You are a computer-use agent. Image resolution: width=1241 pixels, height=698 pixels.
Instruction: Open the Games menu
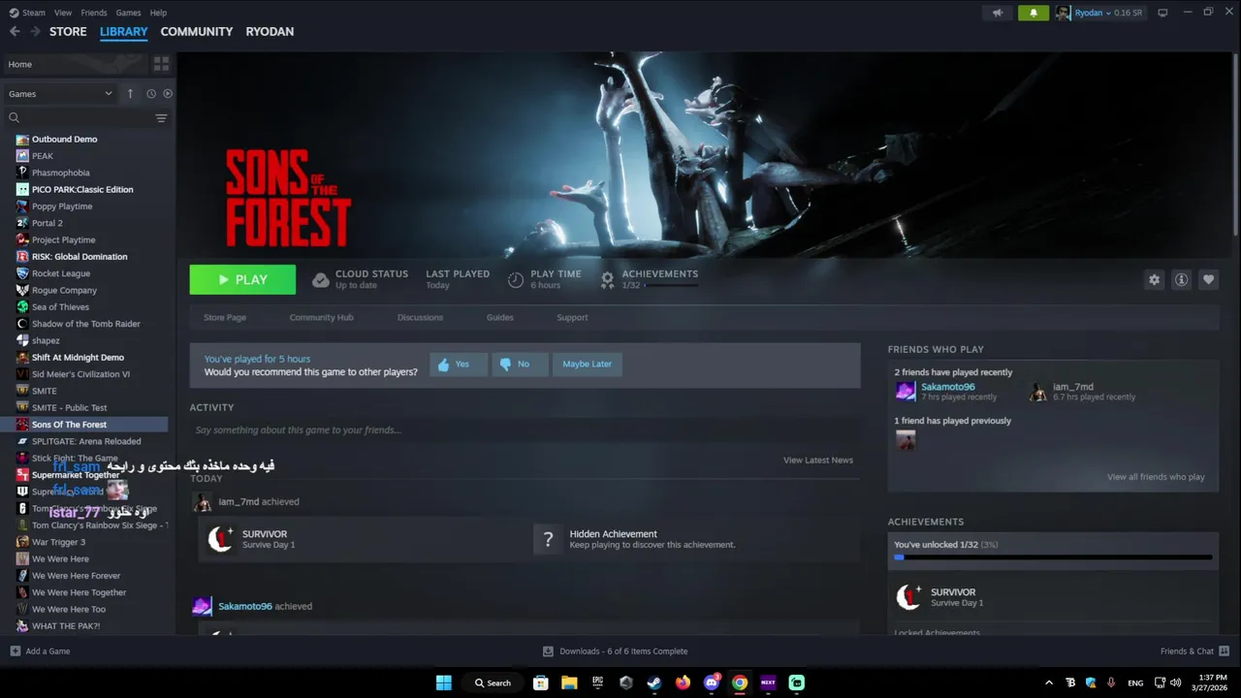pyautogui.click(x=128, y=13)
